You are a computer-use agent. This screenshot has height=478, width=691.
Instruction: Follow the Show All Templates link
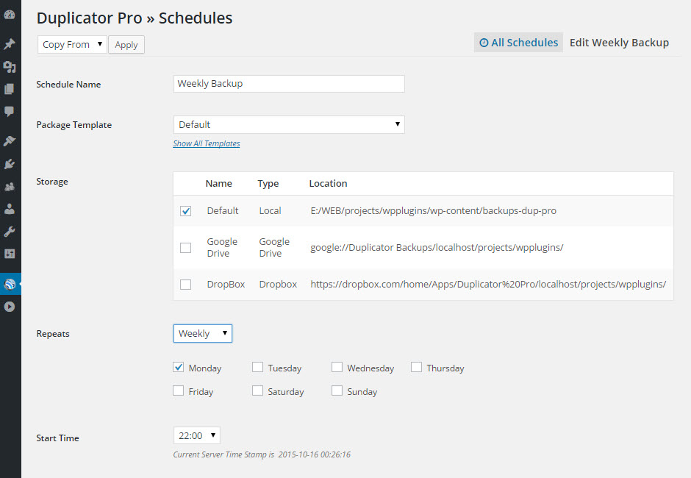[x=207, y=143]
